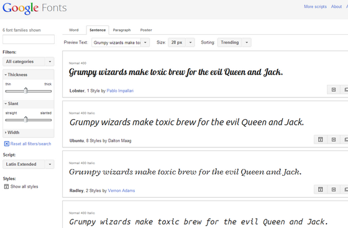Switch to the Poster tab

click(x=146, y=30)
